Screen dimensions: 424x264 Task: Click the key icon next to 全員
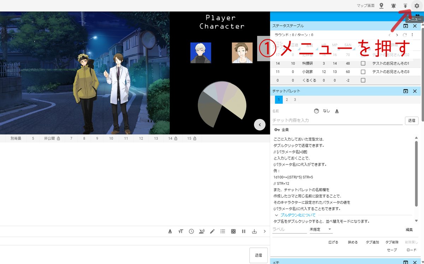point(277,130)
